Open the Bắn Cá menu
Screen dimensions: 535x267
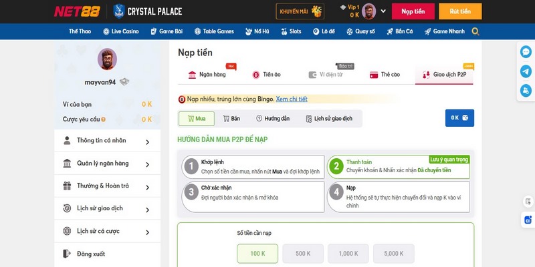tap(399, 31)
